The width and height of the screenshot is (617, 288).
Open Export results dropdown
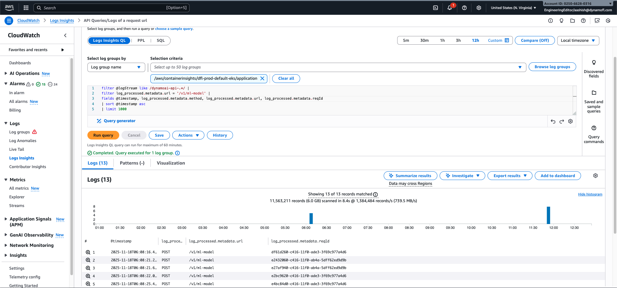tap(510, 176)
